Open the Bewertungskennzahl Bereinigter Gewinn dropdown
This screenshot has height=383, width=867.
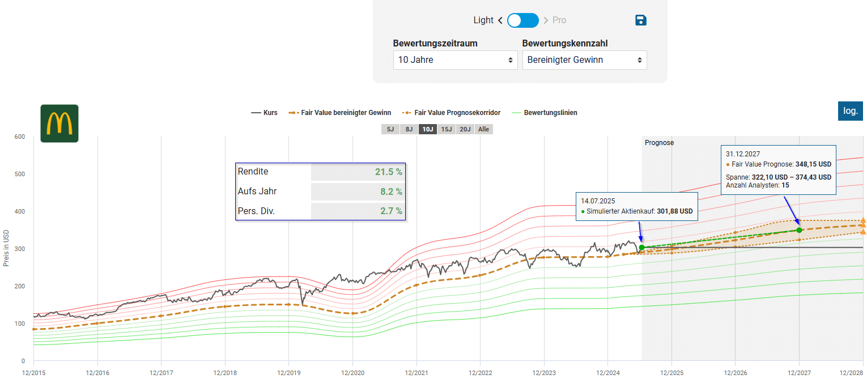(584, 59)
